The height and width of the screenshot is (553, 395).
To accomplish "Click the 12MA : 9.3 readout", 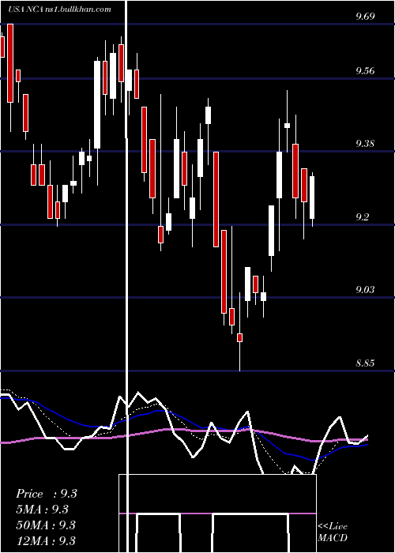I will [46, 540].
